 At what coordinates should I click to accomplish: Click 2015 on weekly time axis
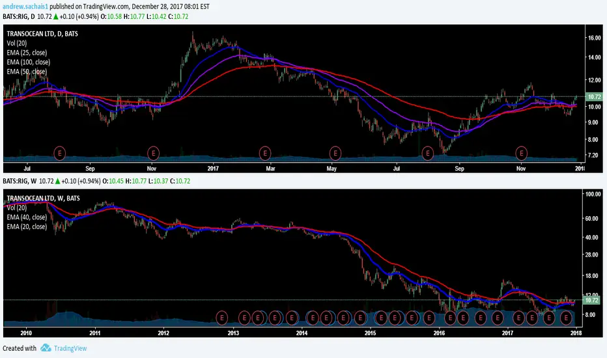[371, 333]
